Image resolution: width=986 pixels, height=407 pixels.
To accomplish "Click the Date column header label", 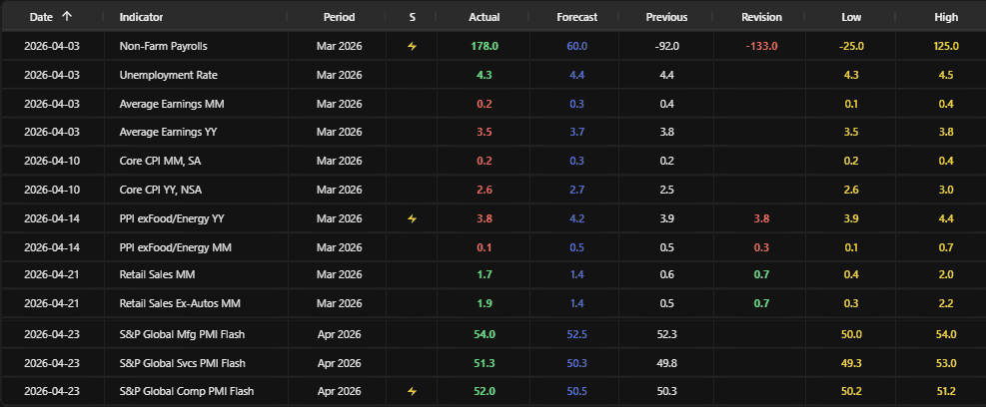I will coord(41,17).
